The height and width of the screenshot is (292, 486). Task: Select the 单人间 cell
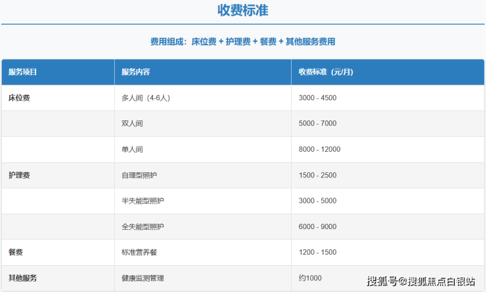pos(132,149)
